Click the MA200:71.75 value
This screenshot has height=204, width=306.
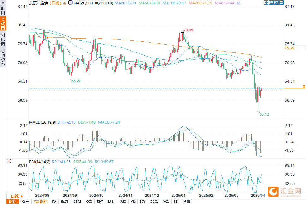200,3
